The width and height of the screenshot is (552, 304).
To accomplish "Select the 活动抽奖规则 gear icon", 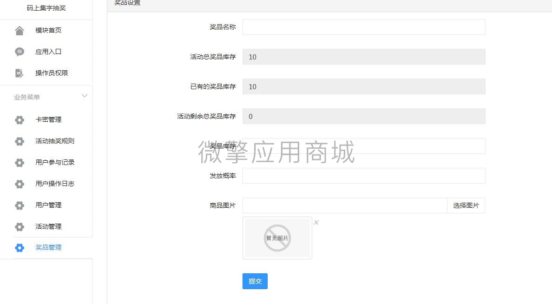I will tap(19, 141).
